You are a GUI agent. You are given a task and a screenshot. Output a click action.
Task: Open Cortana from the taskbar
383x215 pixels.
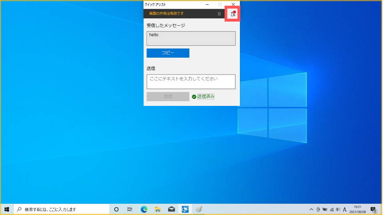(116, 209)
